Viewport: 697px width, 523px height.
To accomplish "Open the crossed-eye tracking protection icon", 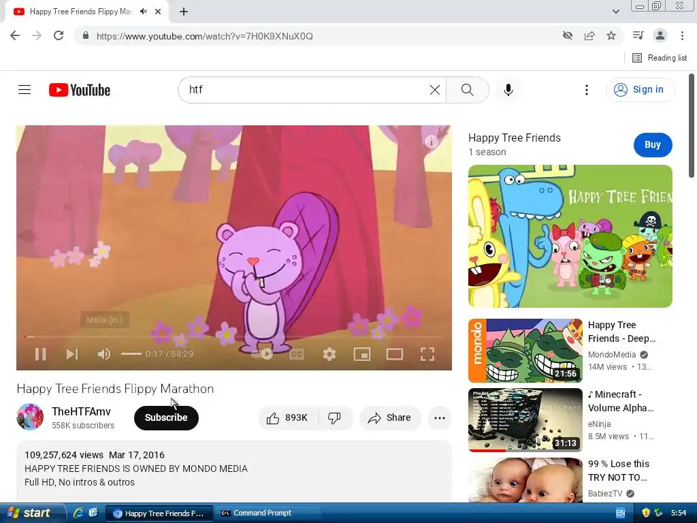I will (568, 35).
